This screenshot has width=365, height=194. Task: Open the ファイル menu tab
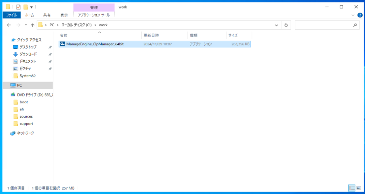(x=12, y=15)
